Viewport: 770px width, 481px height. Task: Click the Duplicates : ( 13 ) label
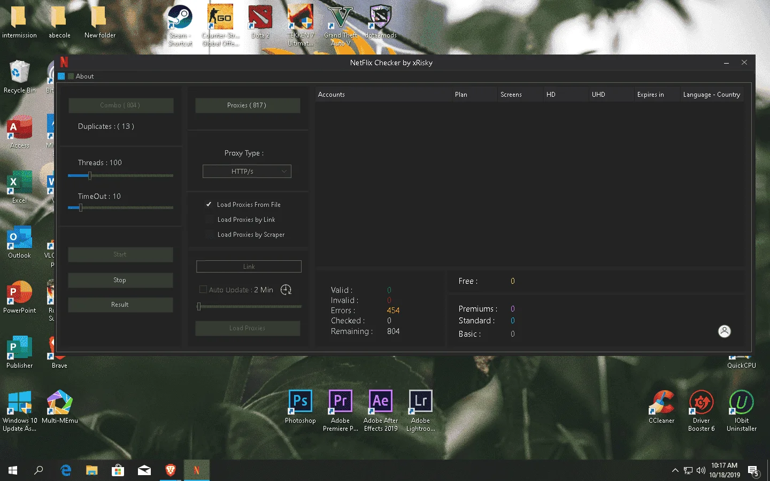106,127
